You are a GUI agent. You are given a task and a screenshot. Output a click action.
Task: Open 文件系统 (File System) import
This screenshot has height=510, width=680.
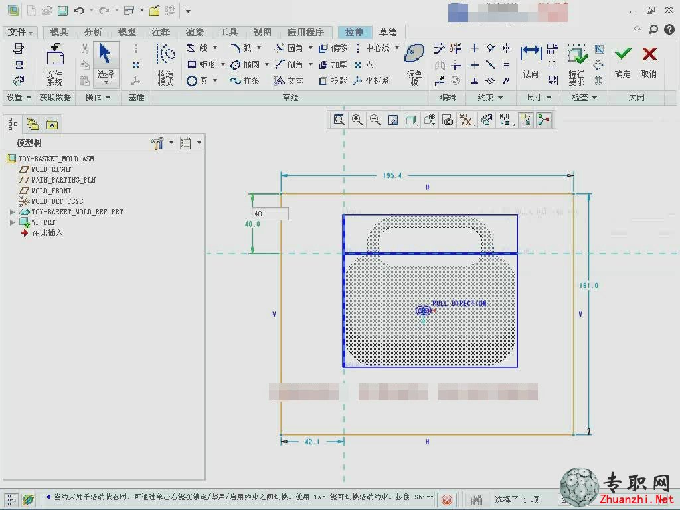coord(55,65)
